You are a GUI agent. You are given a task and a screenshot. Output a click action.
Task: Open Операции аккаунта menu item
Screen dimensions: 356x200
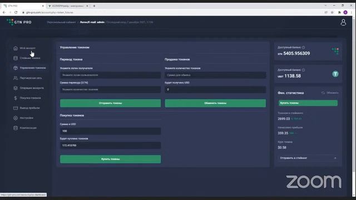coord(32,88)
